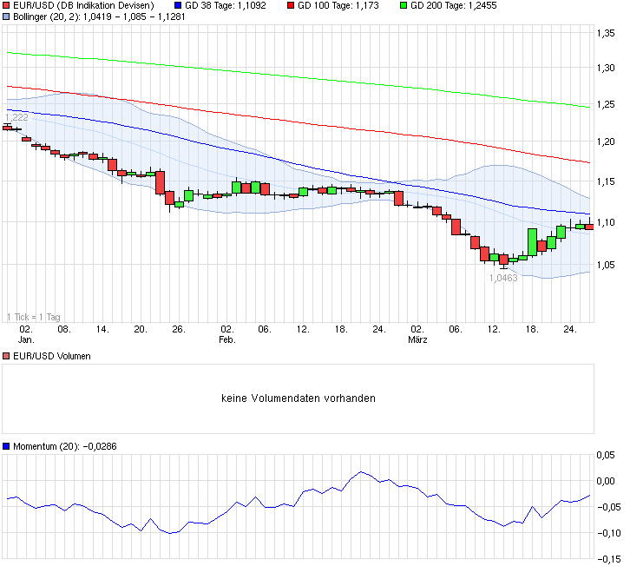
Task: Click the red EUR/USD legend color swatch
Action: [x=6, y=5]
